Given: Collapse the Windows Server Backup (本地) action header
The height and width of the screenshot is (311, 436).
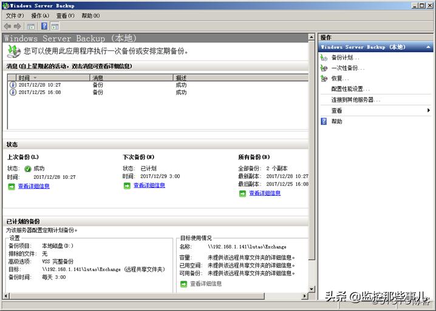Looking at the screenshot, I should (x=429, y=47).
